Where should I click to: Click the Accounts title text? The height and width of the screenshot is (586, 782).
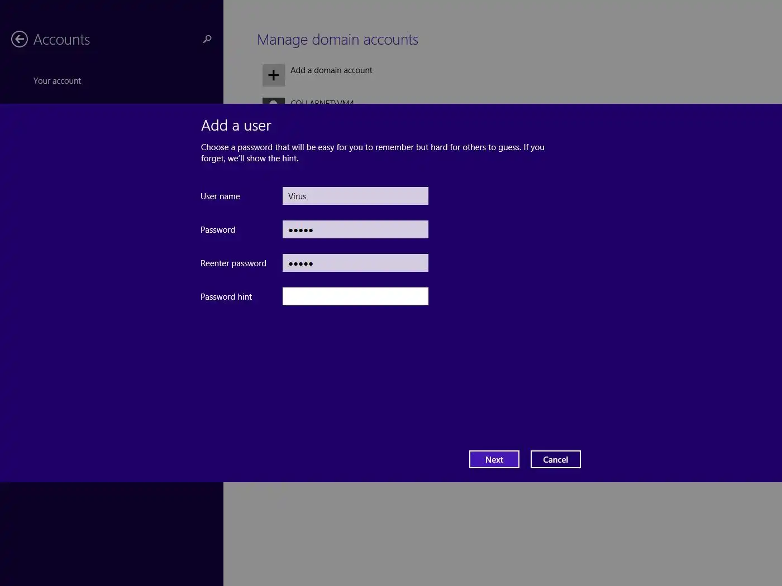tap(61, 40)
